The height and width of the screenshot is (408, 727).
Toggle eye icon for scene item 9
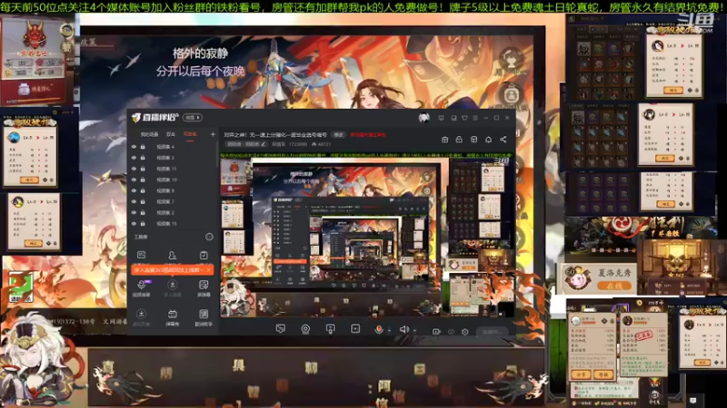coord(134,190)
